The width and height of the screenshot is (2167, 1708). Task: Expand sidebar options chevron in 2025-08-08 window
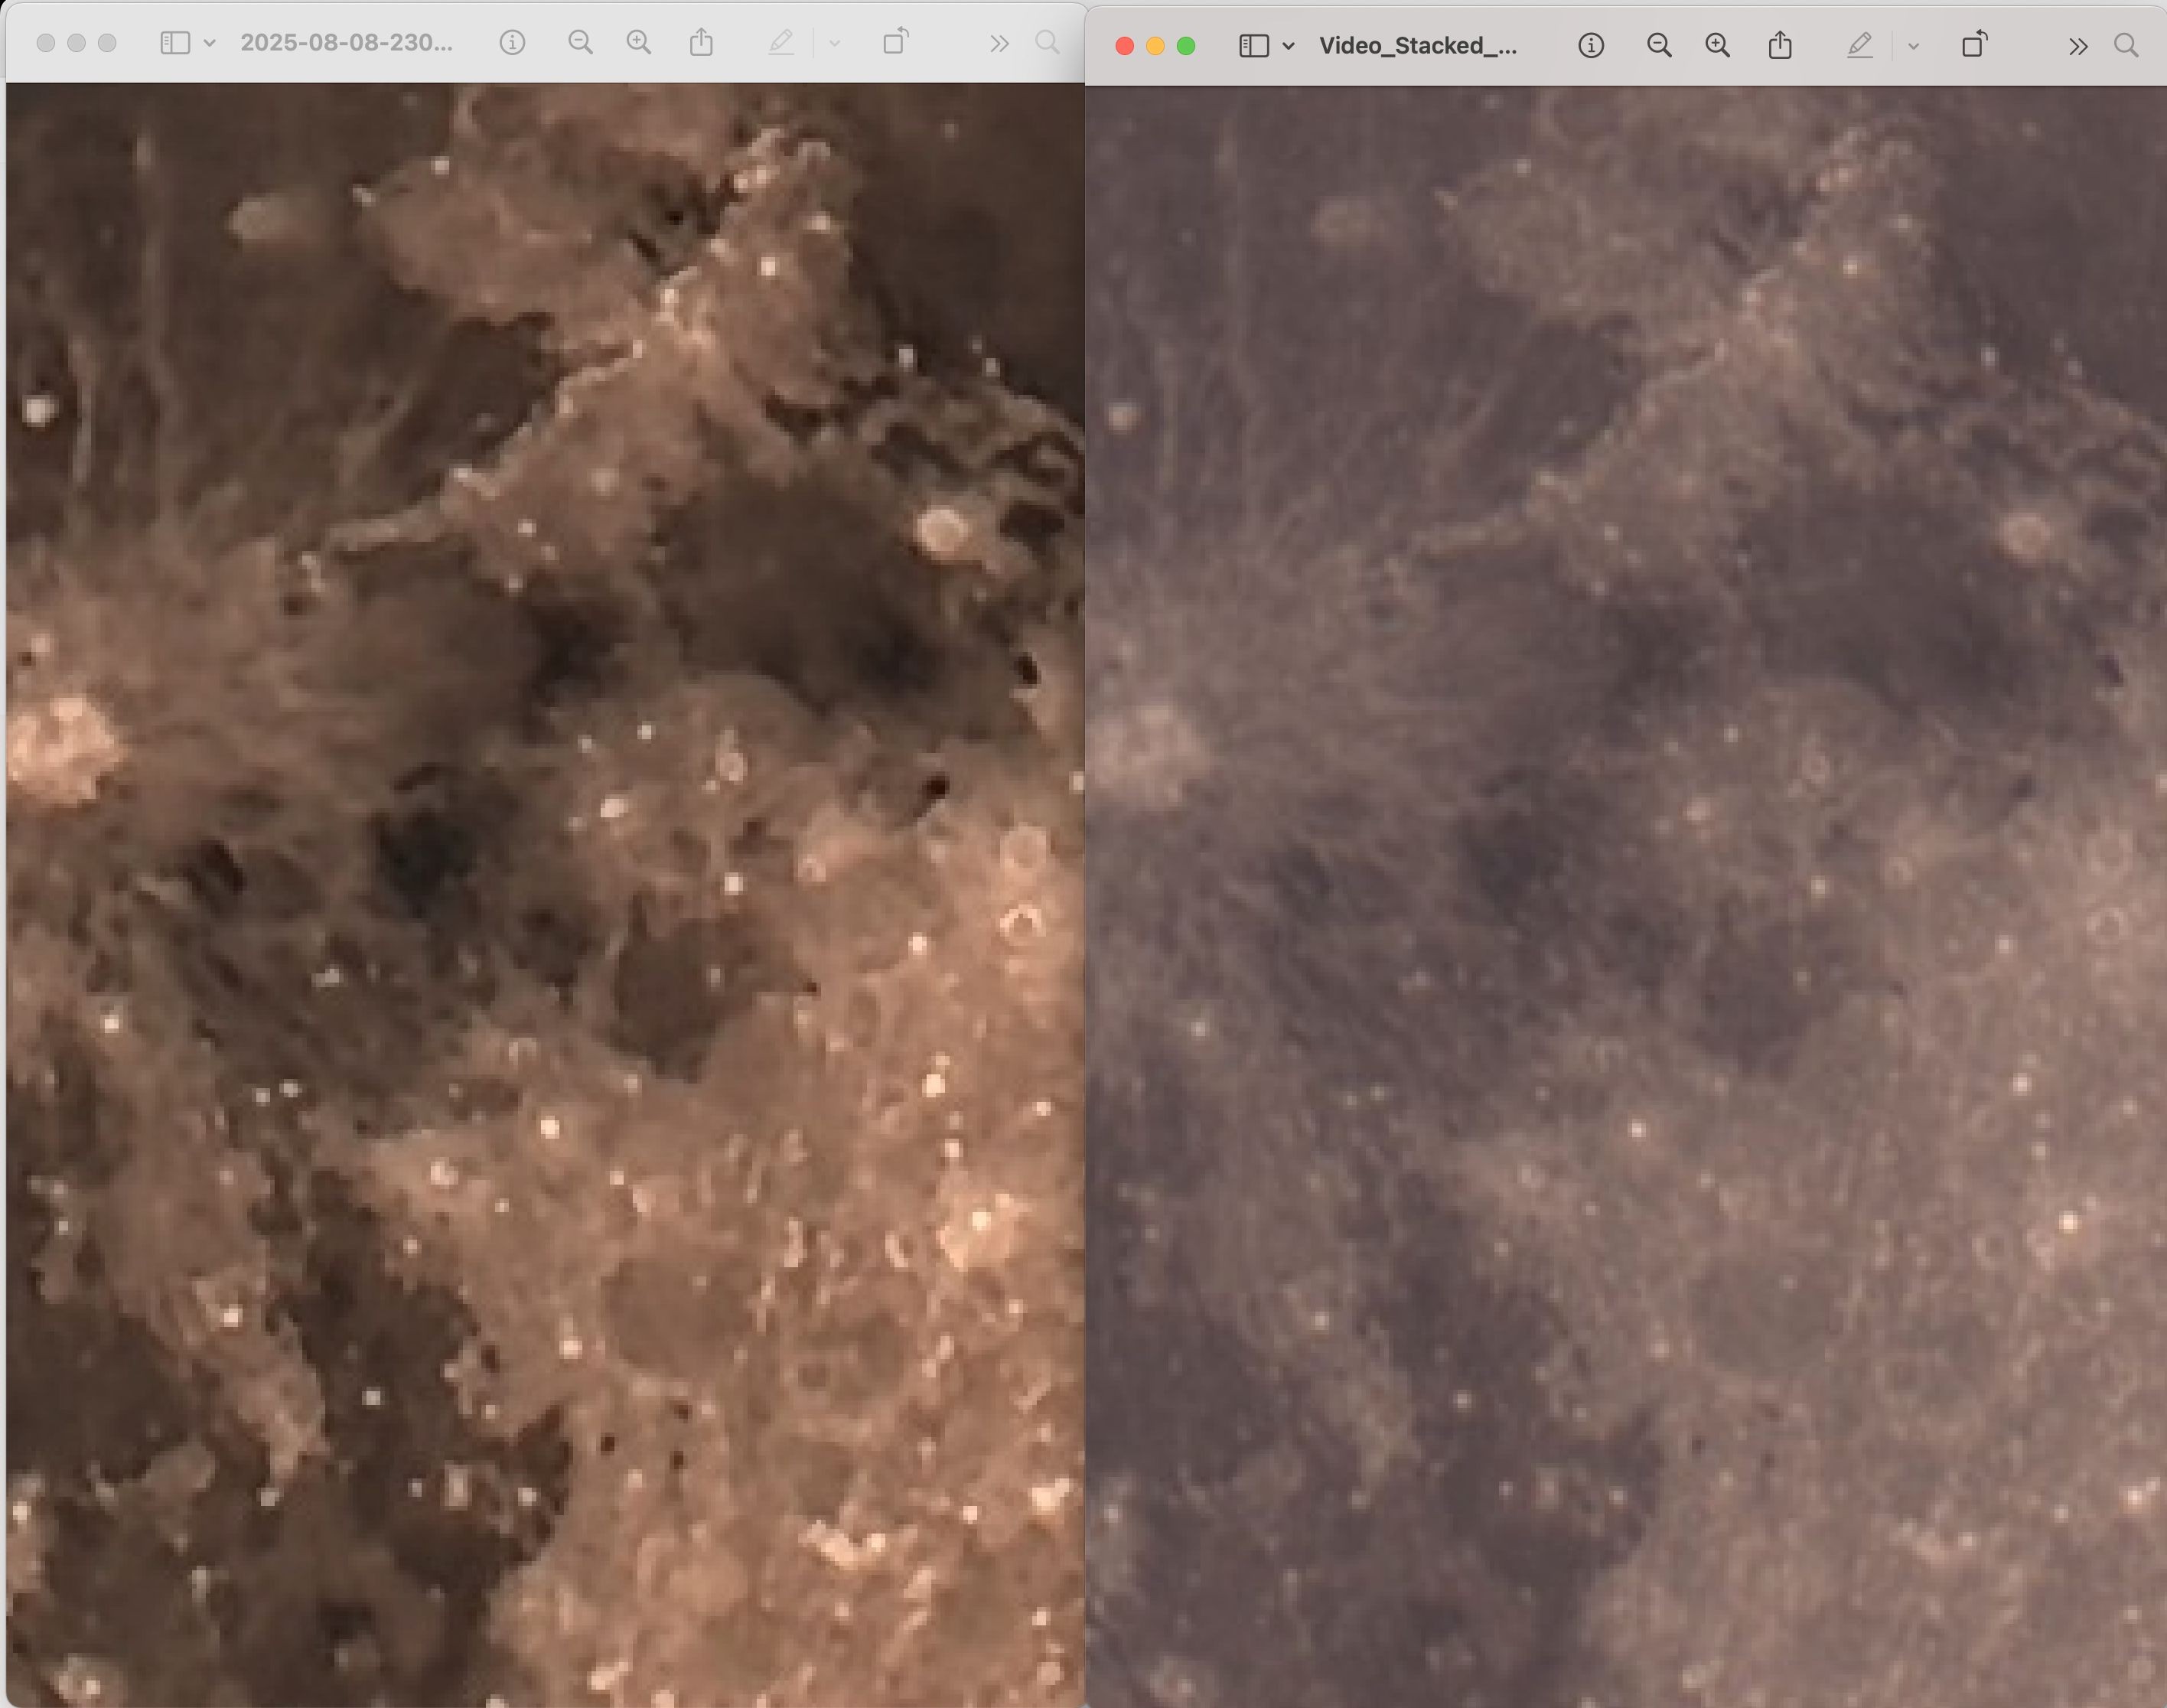[x=210, y=43]
